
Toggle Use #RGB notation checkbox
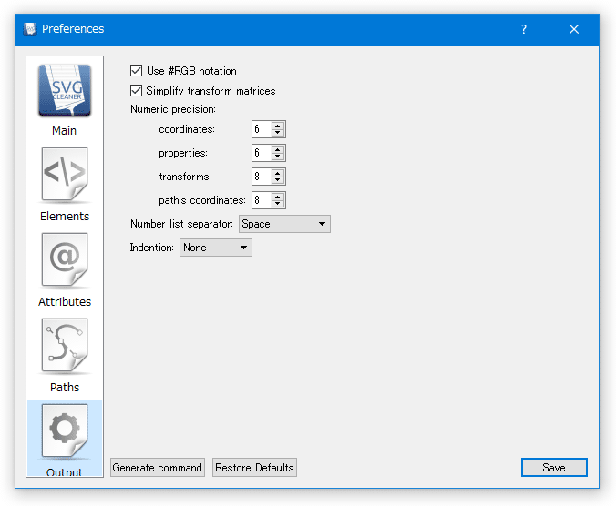pyautogui.click(x=137, y=71)
